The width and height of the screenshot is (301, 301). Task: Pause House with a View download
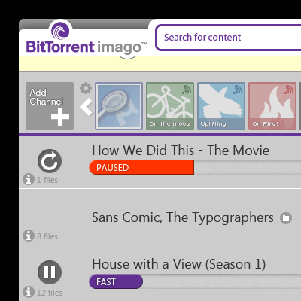(50, 272)
